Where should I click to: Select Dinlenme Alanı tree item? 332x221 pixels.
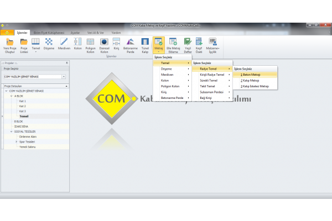tap(28, 136)
